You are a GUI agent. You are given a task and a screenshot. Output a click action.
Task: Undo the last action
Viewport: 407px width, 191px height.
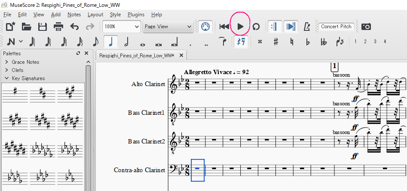pyautogui.click(x=74, y=27)
